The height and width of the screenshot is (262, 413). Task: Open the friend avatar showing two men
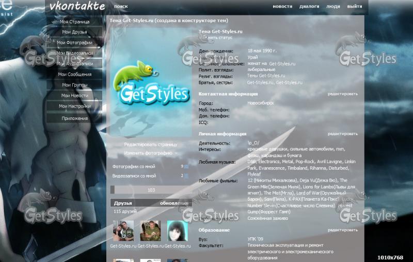[x=123, y=231]
